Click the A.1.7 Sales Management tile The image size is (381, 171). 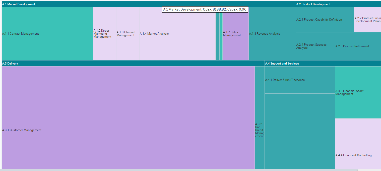235,34
